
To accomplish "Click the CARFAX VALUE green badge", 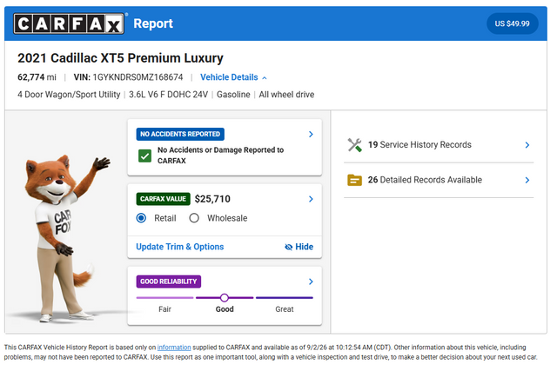I will coord(163,199).
